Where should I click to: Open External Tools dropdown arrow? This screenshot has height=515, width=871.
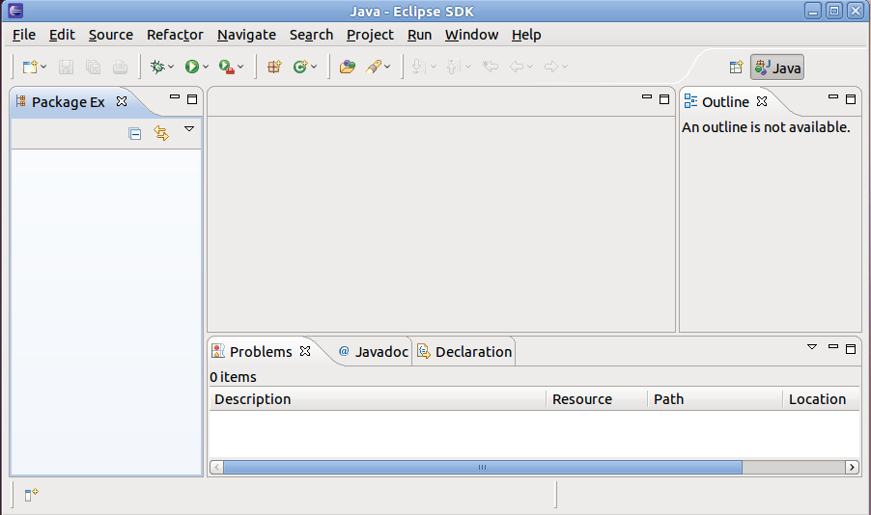[240, 68]
